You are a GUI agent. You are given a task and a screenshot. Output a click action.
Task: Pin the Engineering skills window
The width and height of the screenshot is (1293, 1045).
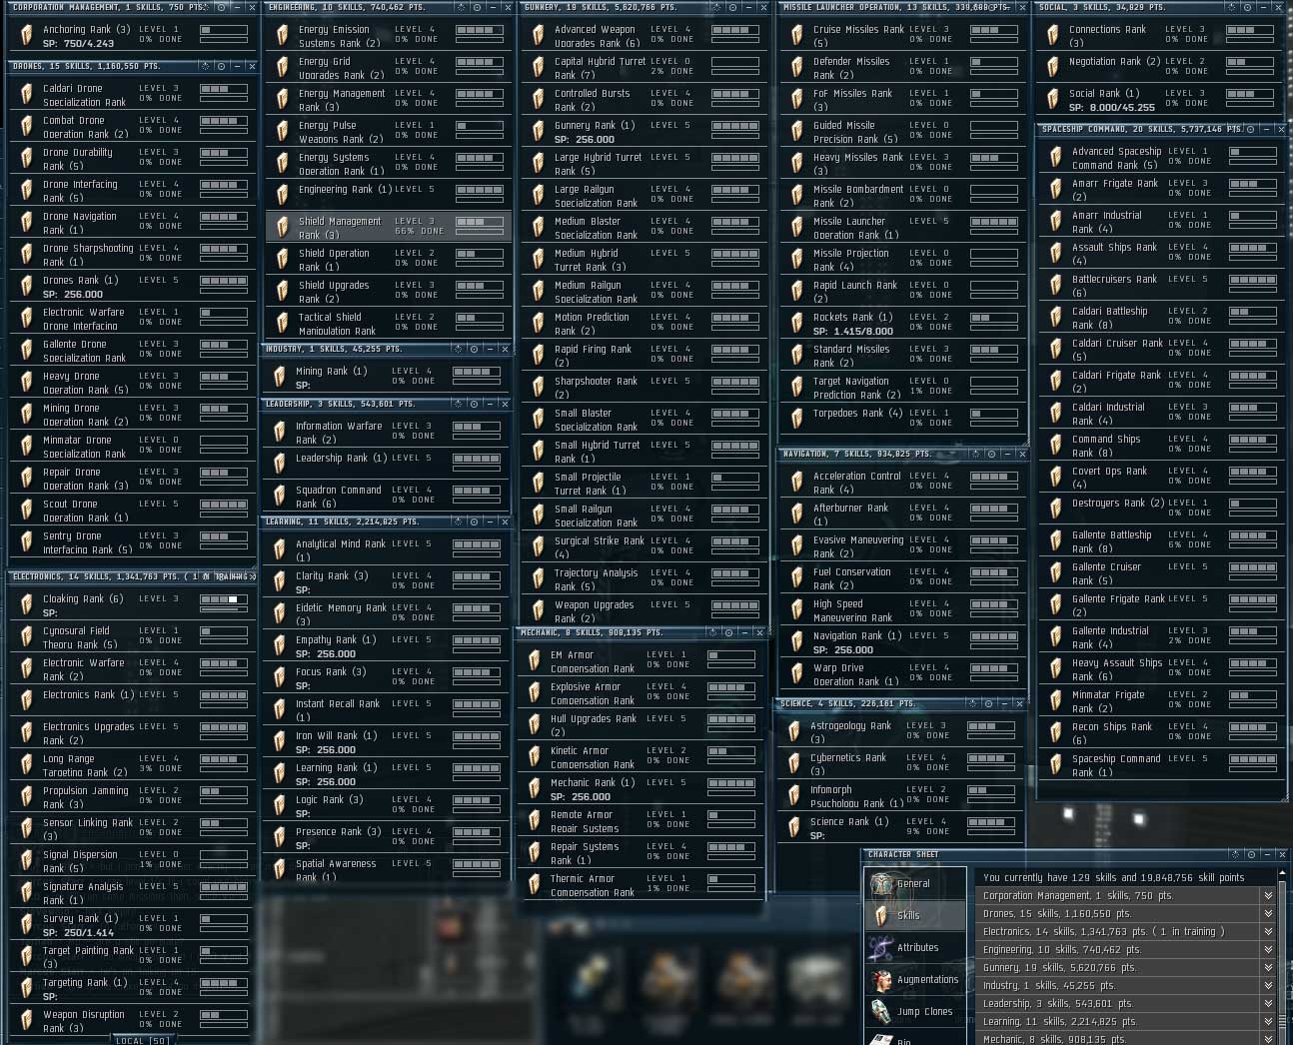[x=477, y=7]
